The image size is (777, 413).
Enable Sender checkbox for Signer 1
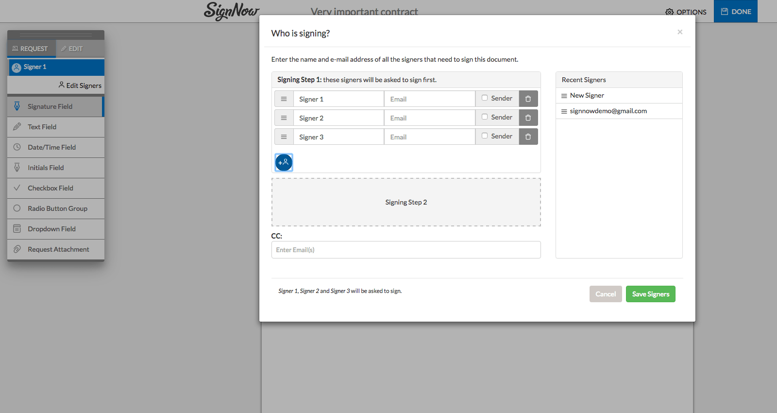[485, 98]
